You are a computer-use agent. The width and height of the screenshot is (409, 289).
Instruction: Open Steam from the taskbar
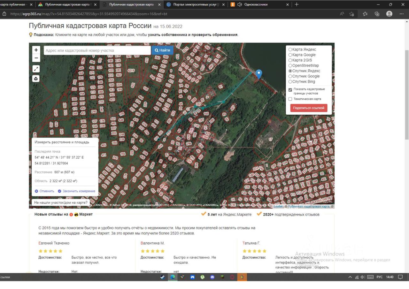163,277
